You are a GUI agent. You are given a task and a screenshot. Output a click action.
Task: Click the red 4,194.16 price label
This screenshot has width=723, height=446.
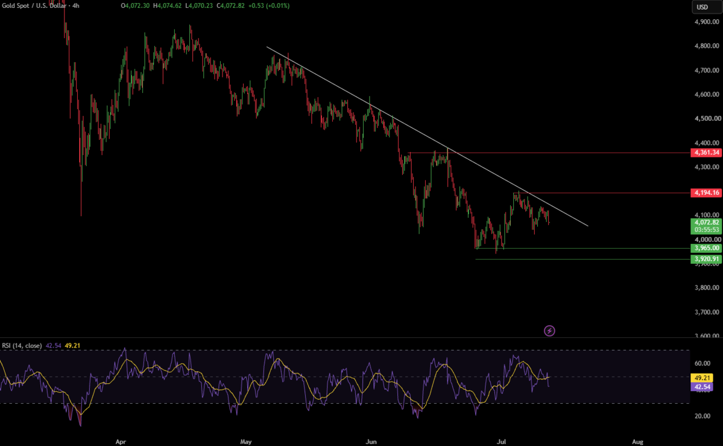point(706,193)
